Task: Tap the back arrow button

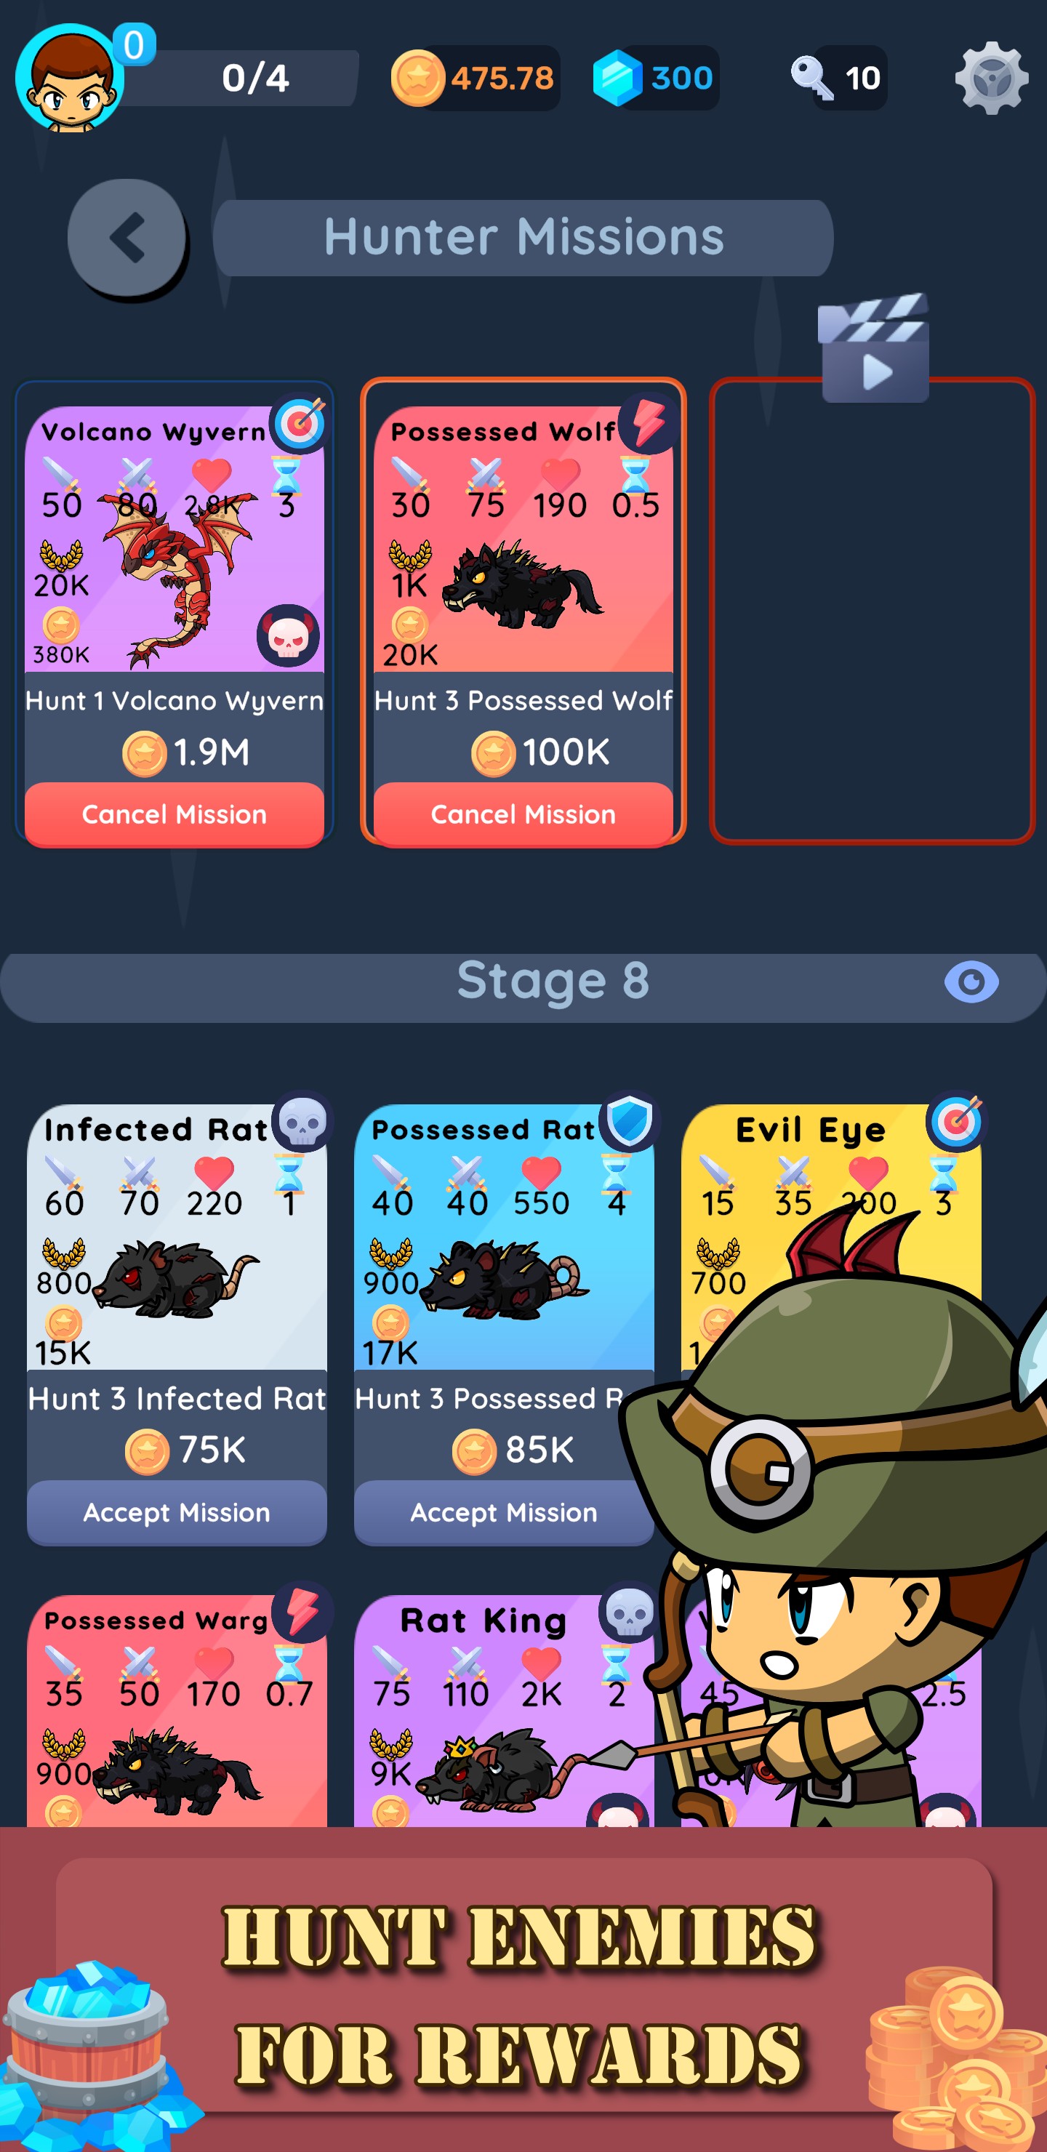Action: point(127,238)
